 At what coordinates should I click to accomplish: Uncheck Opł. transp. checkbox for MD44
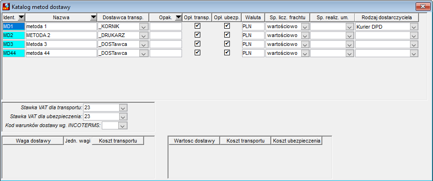click(198, 53)
